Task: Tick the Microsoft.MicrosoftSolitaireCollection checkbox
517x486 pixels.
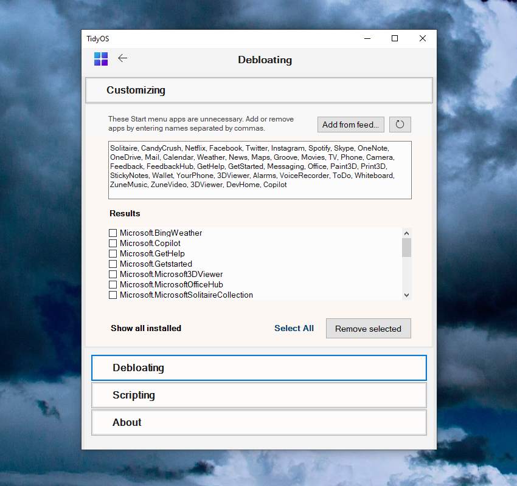Action: 113,295
